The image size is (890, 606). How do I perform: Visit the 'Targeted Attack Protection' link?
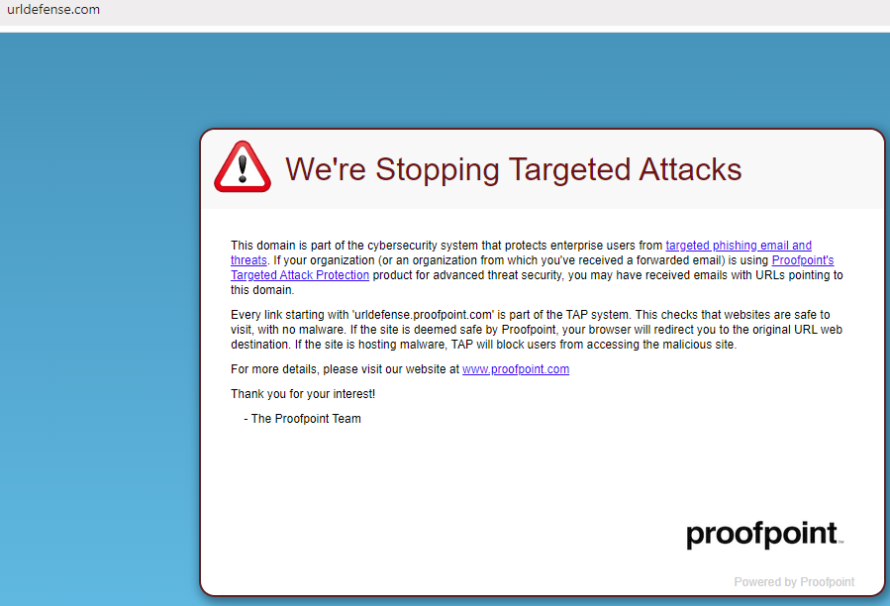300,275
